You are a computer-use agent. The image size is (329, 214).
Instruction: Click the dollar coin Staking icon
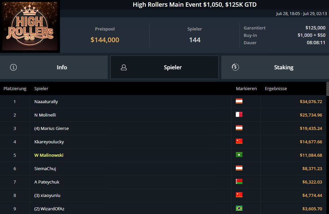click(235, 67)
